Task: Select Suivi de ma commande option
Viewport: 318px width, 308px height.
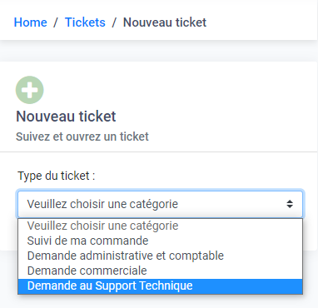Action: point(160,241)
